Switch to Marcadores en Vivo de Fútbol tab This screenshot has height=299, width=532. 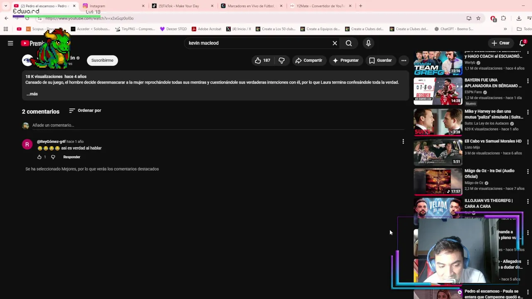click(x=252, y=6)
